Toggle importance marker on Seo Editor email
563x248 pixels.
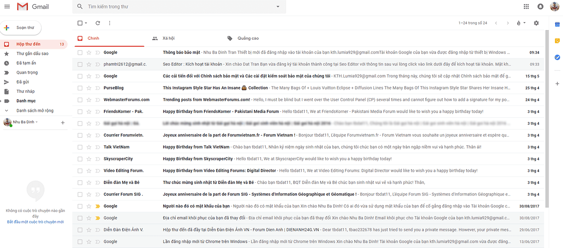click(x=97, y=64)
